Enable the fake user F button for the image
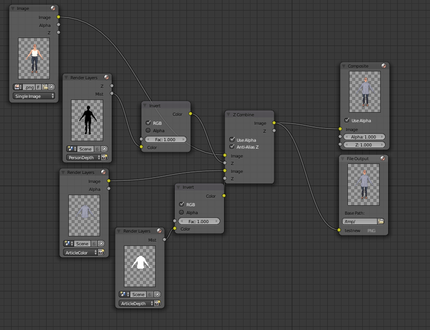Image resolution: width=430 pixels, height=330 pixels. (x=38, y=86)
